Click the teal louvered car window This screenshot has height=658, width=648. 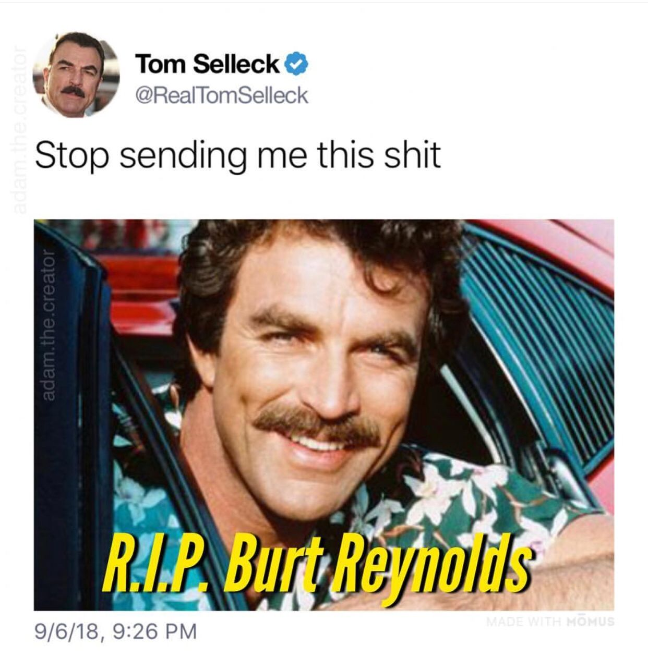537,334
